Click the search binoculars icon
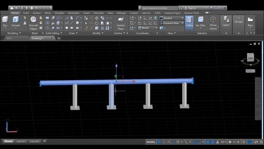This screenshot has height=149, width=264. click(x=181, y=8)
